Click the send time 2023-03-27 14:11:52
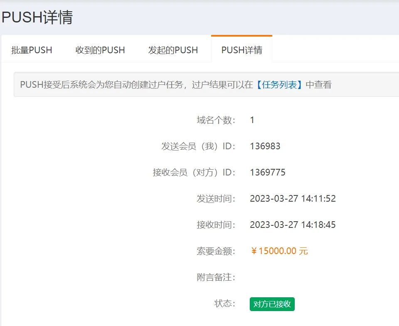The height and width of the screenshot is (326, 399). click(293, 199)
